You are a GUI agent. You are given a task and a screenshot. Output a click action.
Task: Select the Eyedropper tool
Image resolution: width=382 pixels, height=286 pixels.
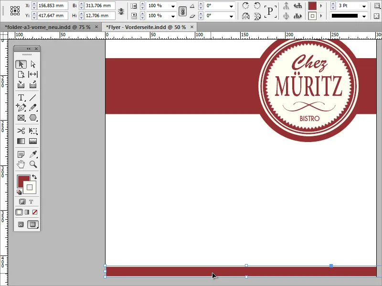click(x=33, y=154)
